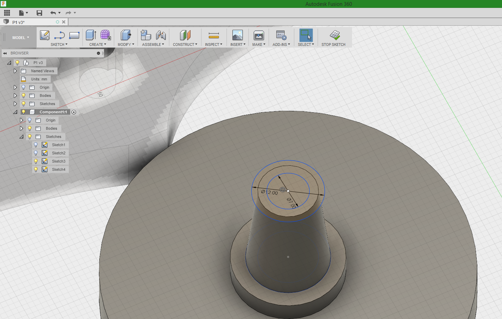Open the MODEL workspace dropdown
The height and width of the screenshot is (319, 502).
[21, 38]
